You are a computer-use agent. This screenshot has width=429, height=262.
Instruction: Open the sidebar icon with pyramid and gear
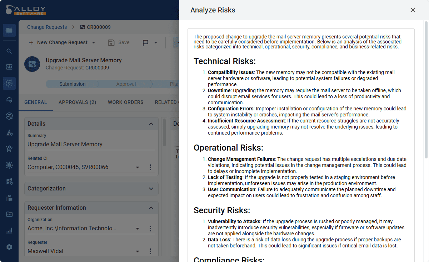click(x=9, y=132)
